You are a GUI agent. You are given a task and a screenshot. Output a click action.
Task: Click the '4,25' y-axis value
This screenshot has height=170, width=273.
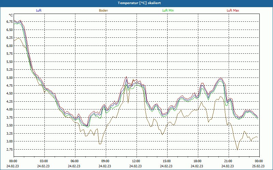click(x=10, y=101)
